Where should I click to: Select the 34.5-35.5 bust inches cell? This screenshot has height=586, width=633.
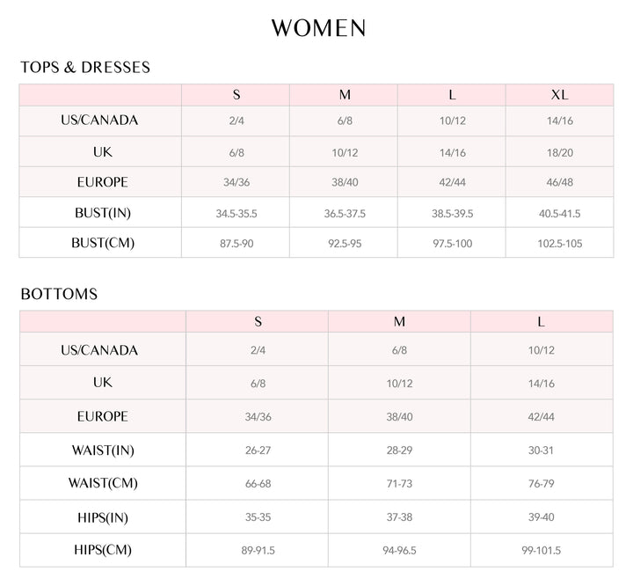[x=236, y=214]
